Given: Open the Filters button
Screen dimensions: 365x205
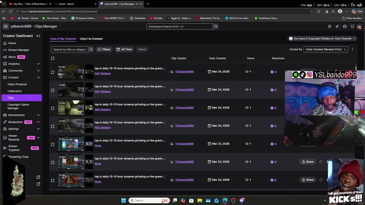Looking at the screenshot, I should [104, 50].
